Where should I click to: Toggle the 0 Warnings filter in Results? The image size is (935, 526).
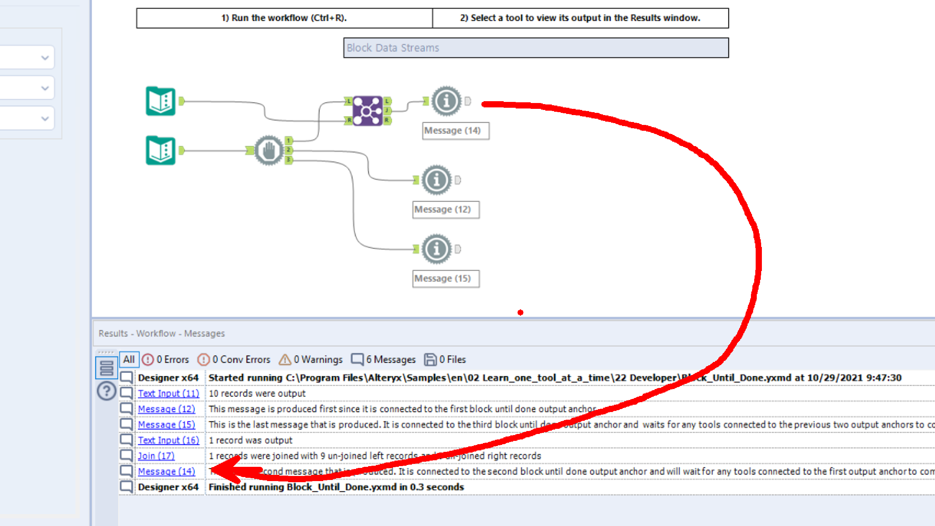point(310,359)
